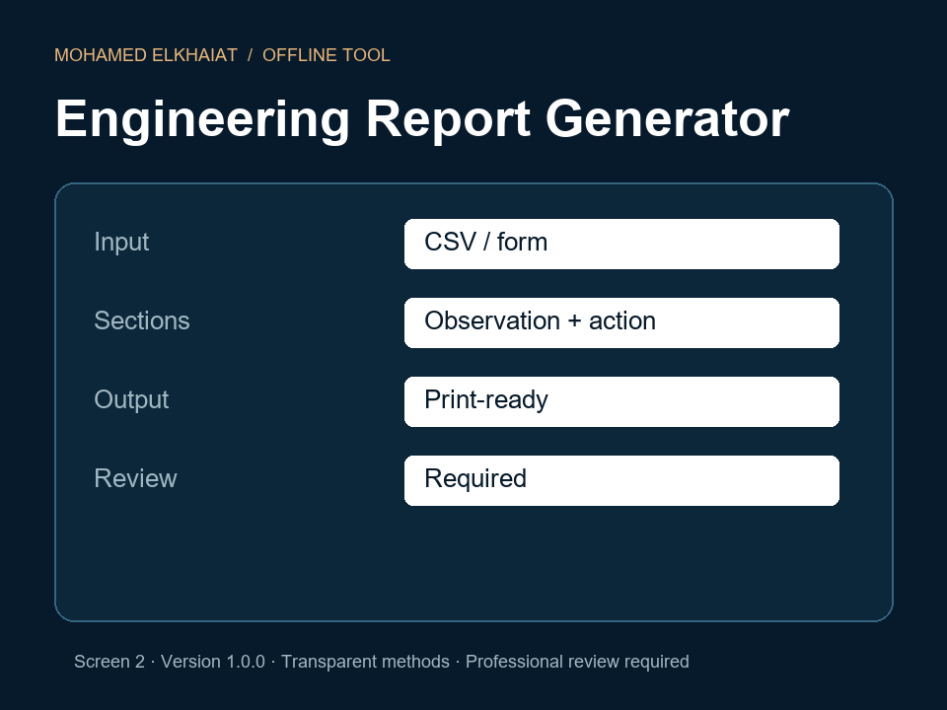The height and width of the screenshot is (710, 947).
Task: Select the Sections field with Observation + action
Action: coord(621,323)
